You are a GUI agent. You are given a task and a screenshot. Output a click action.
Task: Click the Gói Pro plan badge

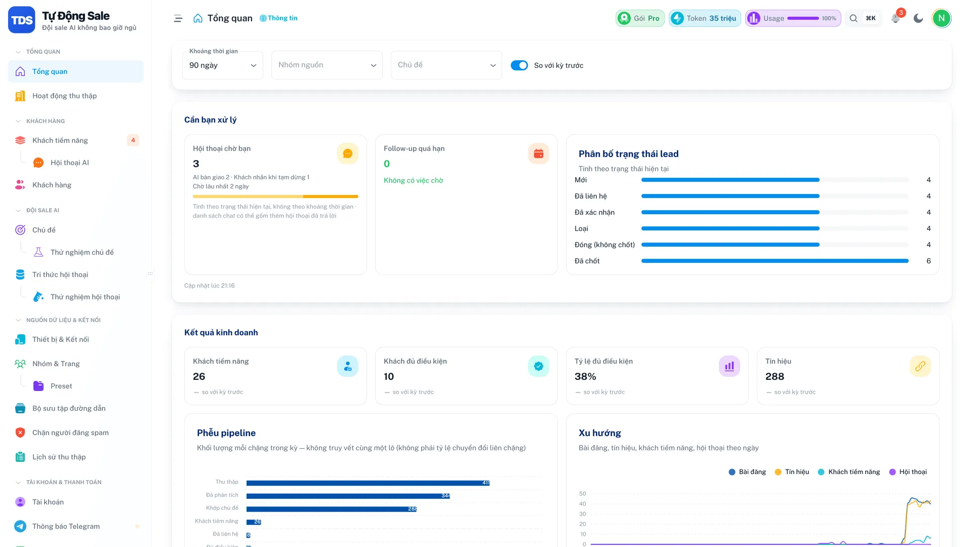click(640, 18)
